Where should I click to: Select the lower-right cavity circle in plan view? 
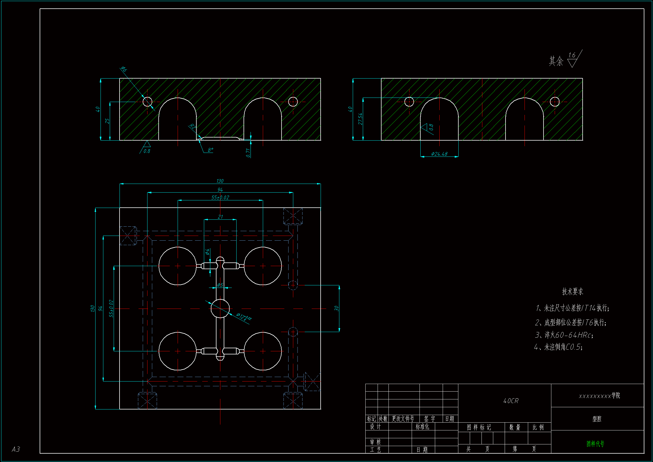click(263, 351)
